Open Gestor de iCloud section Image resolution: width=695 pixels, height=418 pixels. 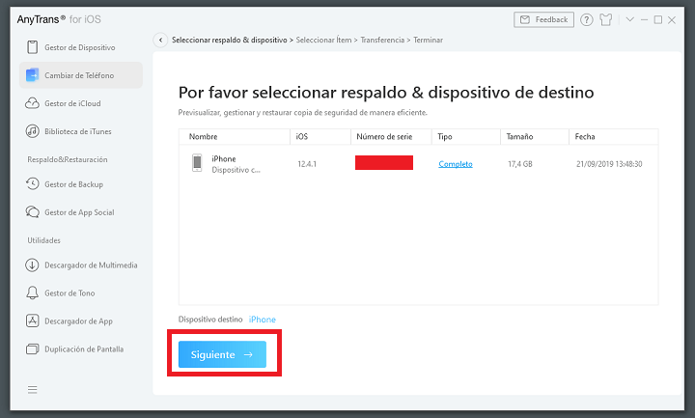(x=81, y=103)
